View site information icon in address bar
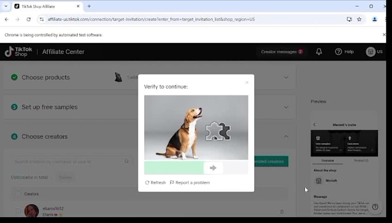 pos(42,19)
